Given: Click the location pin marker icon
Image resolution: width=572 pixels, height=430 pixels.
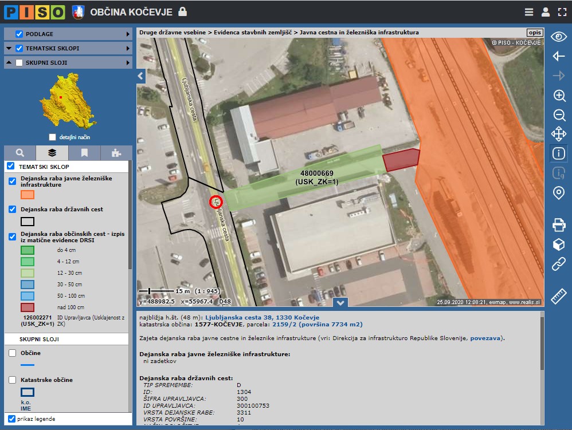Looking at the screenshot, I should coord(559,192).
